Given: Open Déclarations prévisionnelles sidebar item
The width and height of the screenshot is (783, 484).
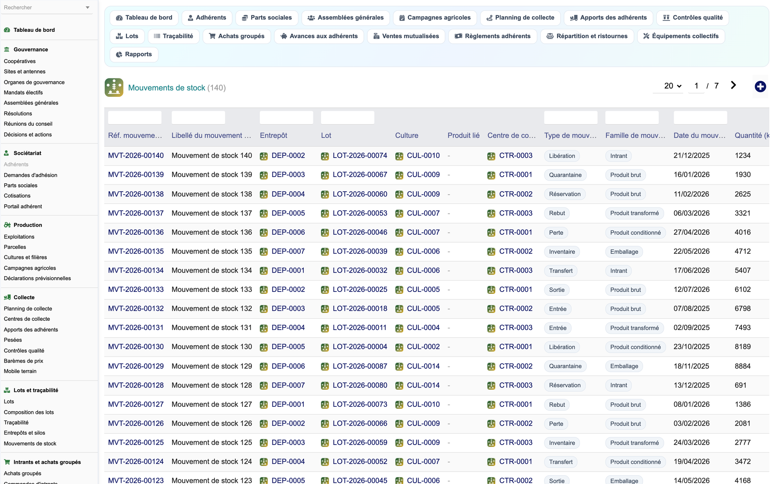Looking at the screenshot, I should pos(37,278).
